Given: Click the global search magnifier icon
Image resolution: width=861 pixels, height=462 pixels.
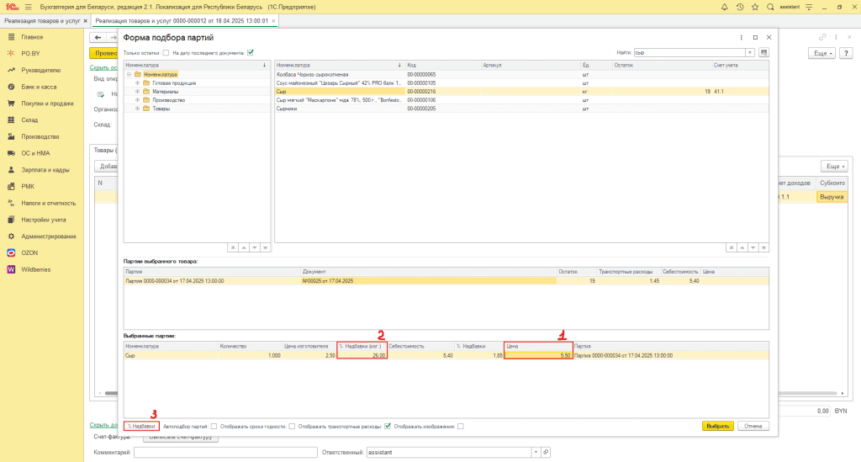Looking at the screenshot, I should [x=770, y=7].
